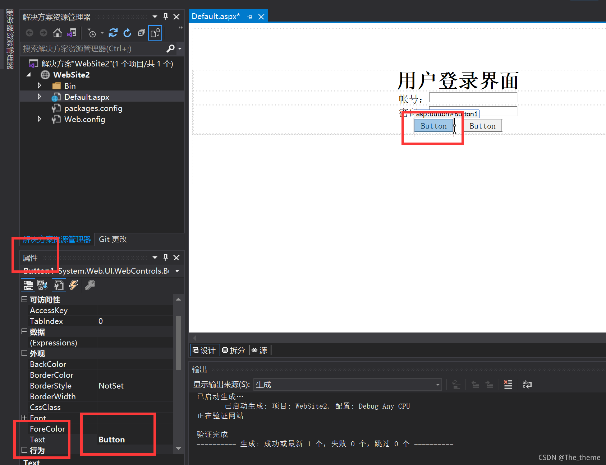The image size is (606, 465).
Task: Open the server resource manager side tab
Action: (x=10, y=39)
